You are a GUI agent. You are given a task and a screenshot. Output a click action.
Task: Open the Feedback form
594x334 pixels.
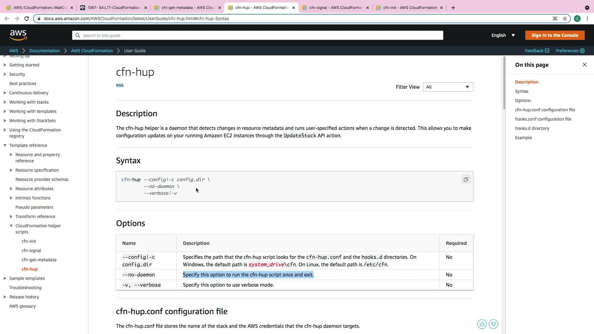pyautogui.click(x=537, y=51)
